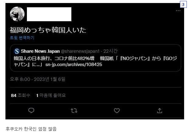
Task: Open the 1 마음에 들어요 likes list
Action: tap(51, 95)
